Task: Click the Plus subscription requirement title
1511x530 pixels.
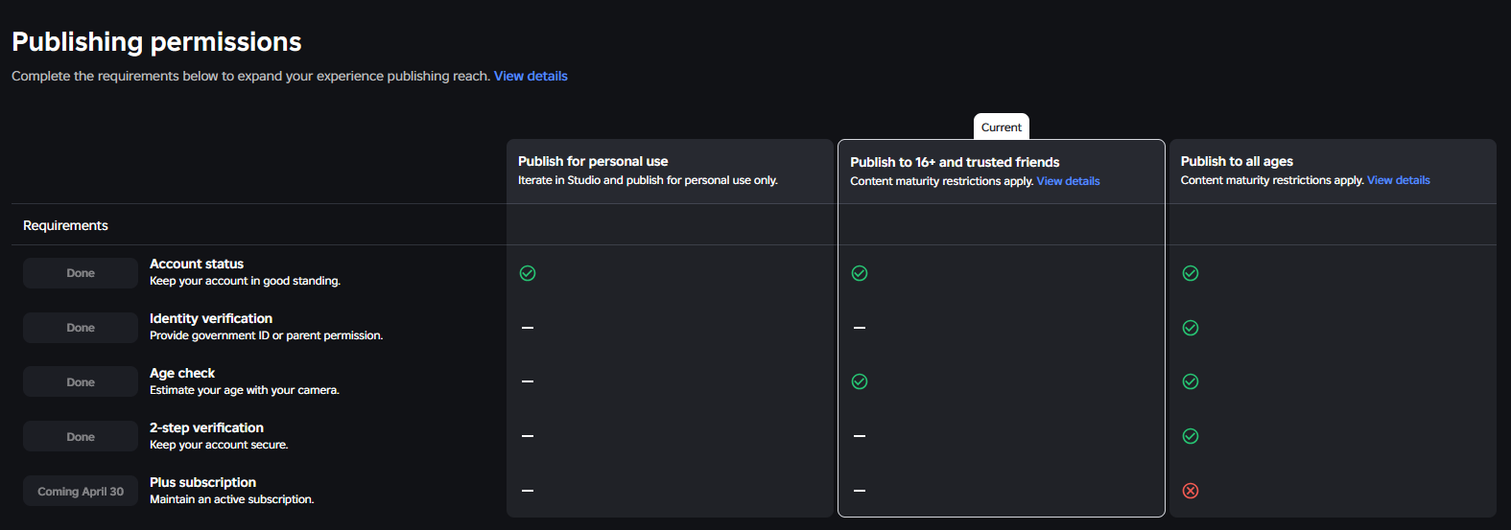Action: 202,482
